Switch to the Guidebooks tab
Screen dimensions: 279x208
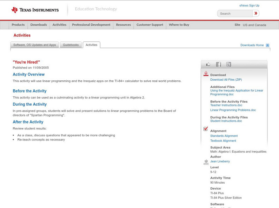(x=70, y=45)
